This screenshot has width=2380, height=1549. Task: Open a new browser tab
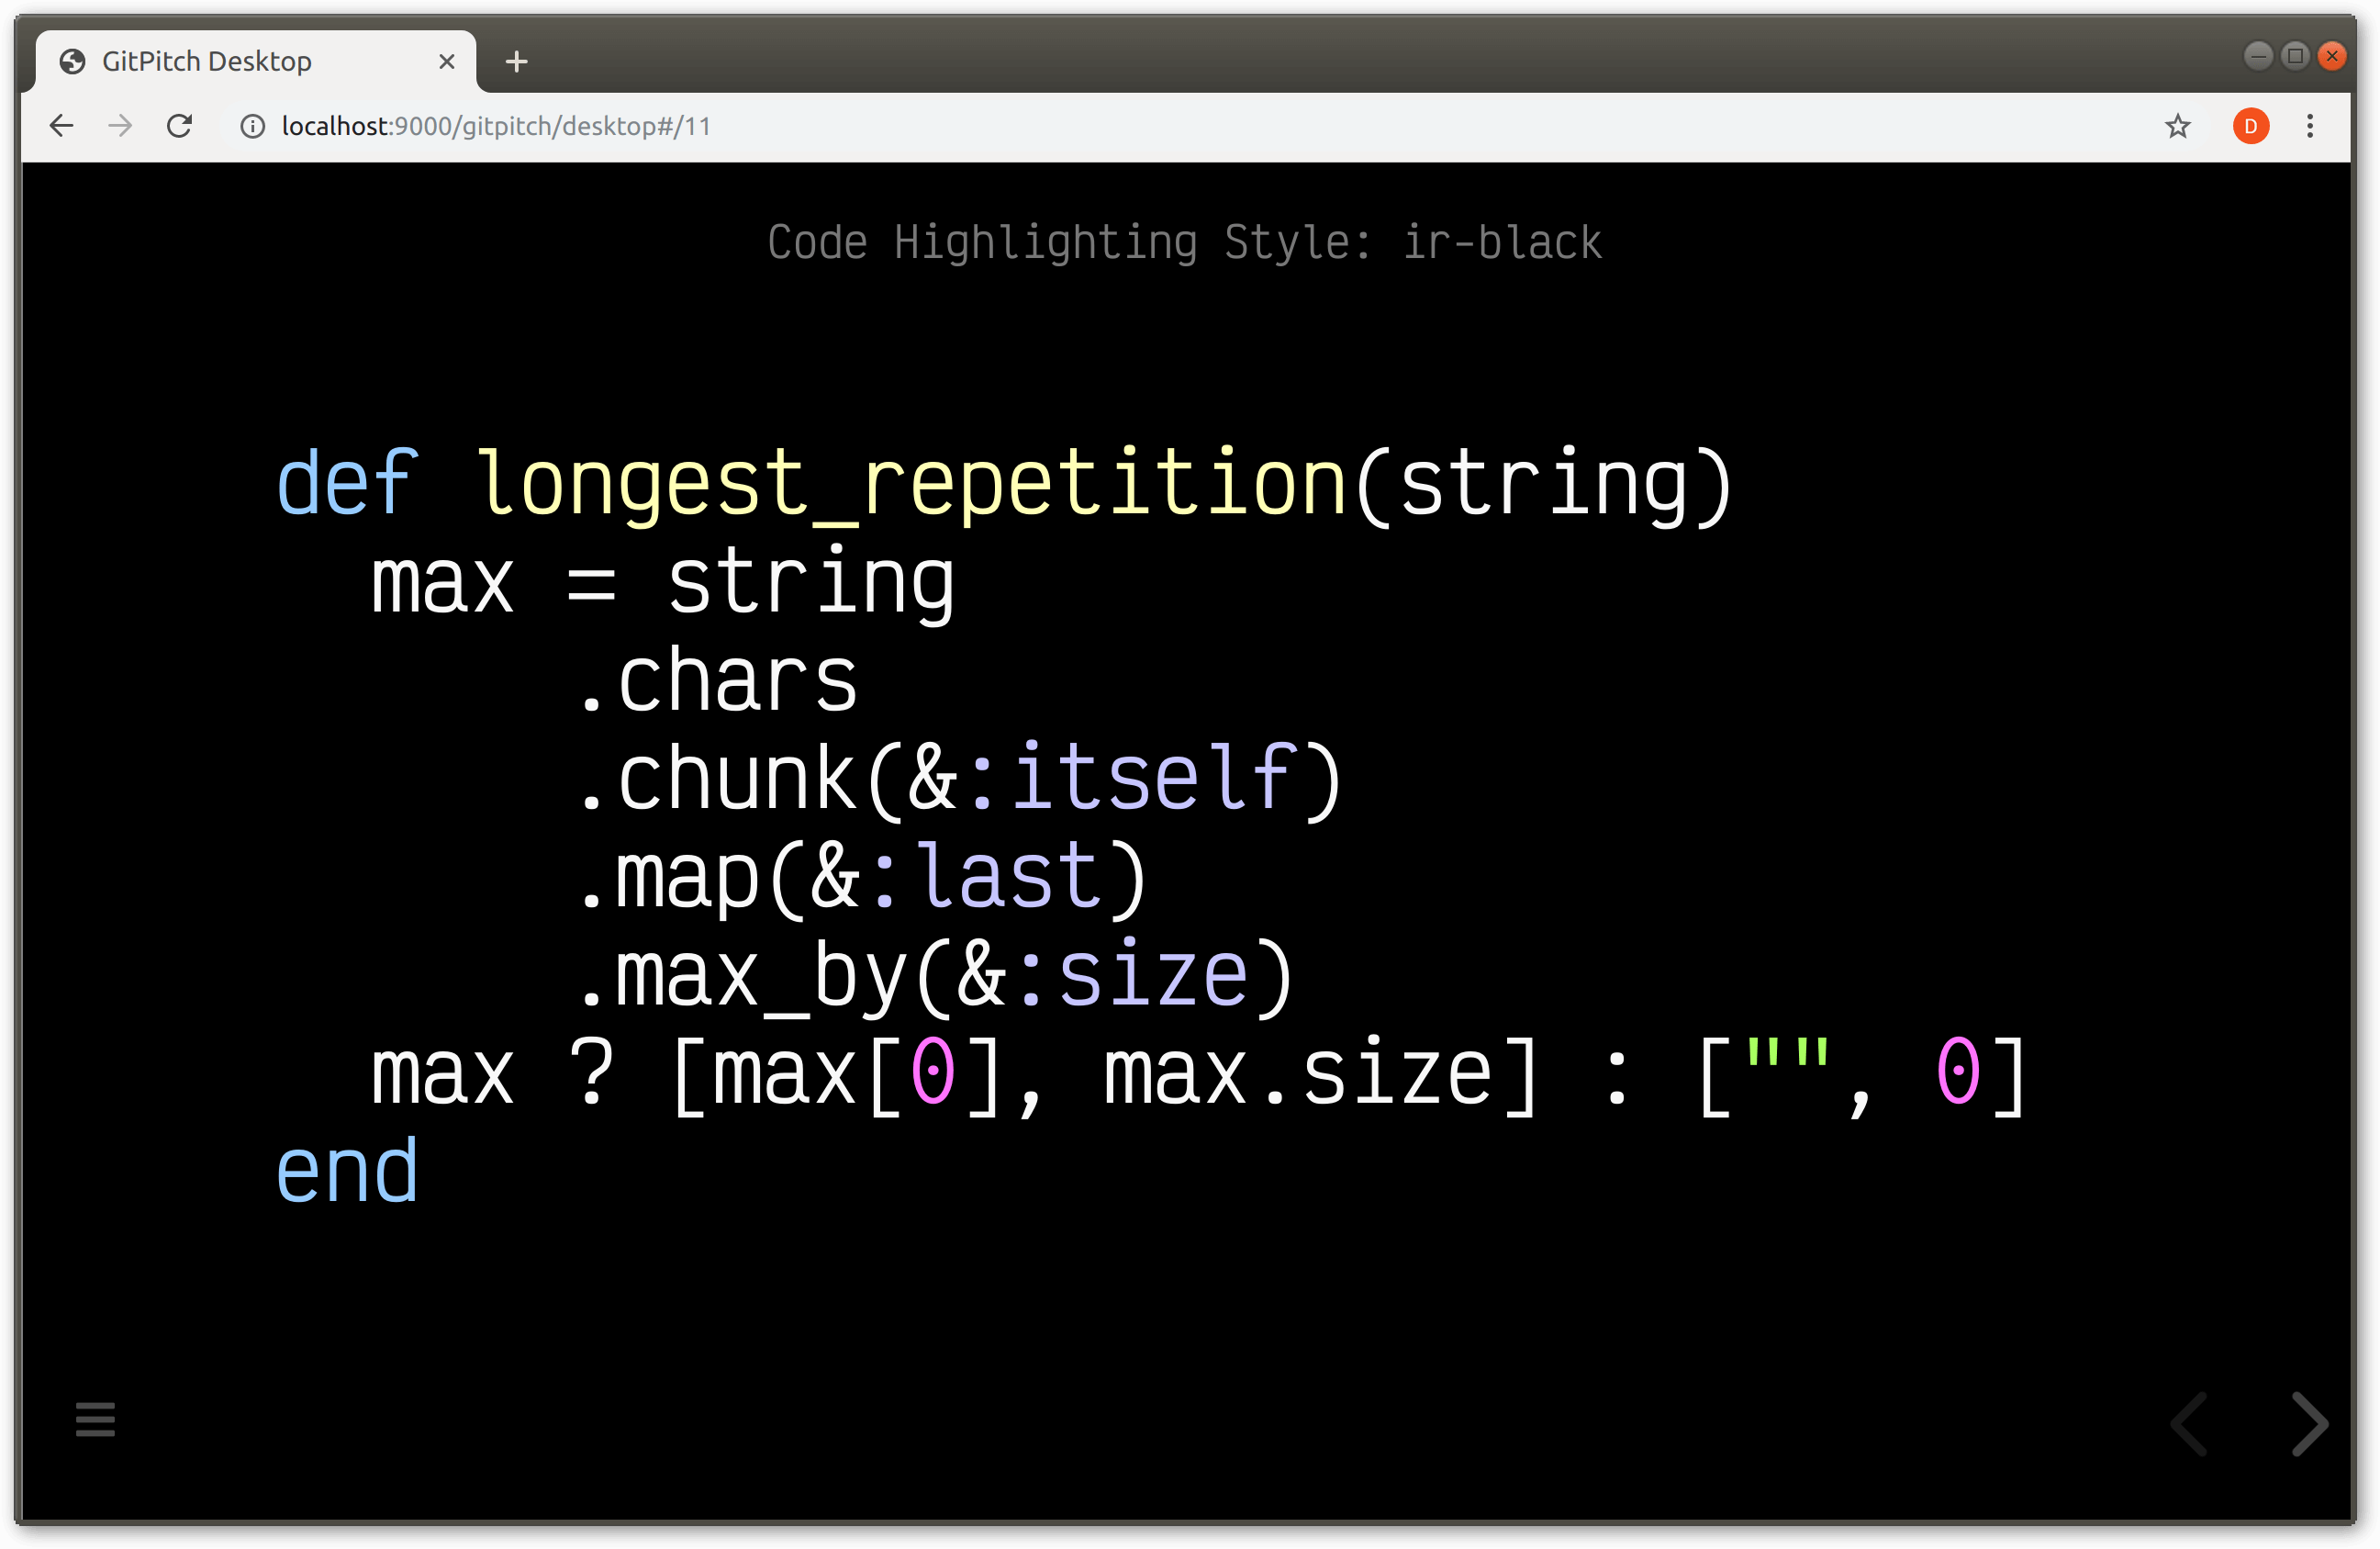click(x=516, y=62)
